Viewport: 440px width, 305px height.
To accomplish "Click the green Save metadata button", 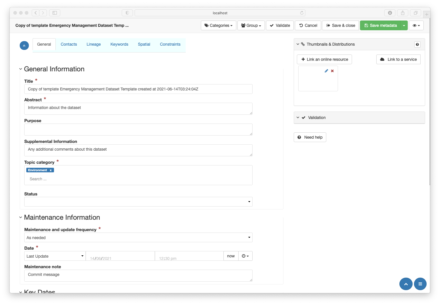I will 380,25.
